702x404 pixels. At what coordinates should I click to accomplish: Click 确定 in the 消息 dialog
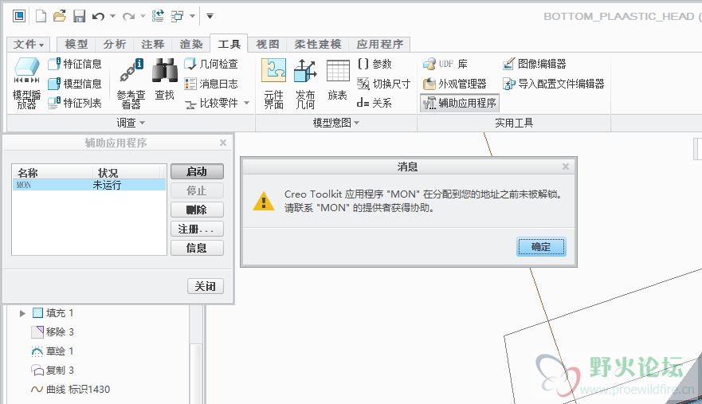click(x=541, y=247)
